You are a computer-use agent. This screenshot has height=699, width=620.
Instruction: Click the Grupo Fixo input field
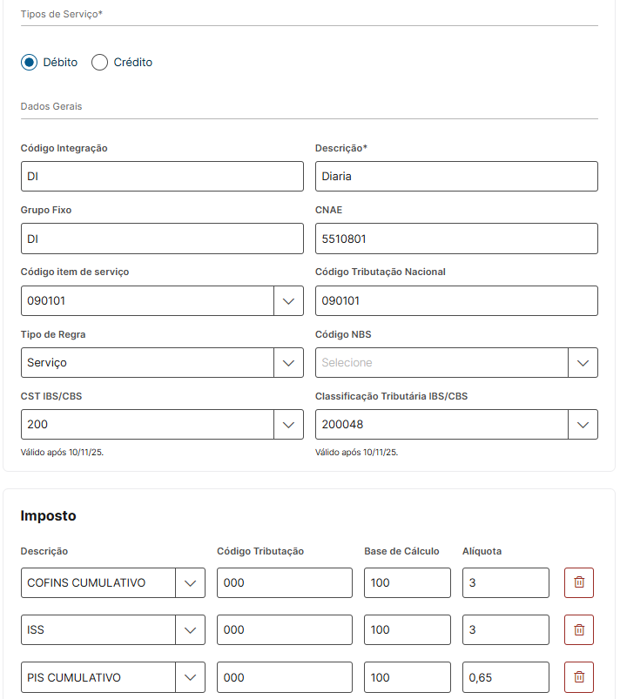(x=162, y=239)
